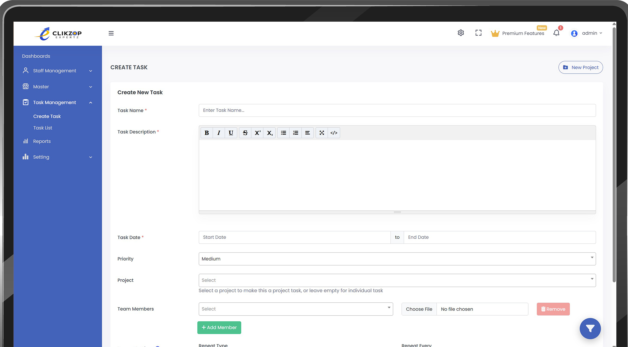The height and width of the screenshot is (347, 628).
Task: Open the code view in the description editor
Action: (333, 133)
